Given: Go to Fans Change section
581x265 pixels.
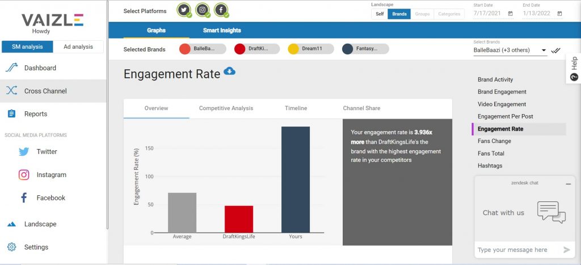Looking at the screenshot, I should [494, 141].
